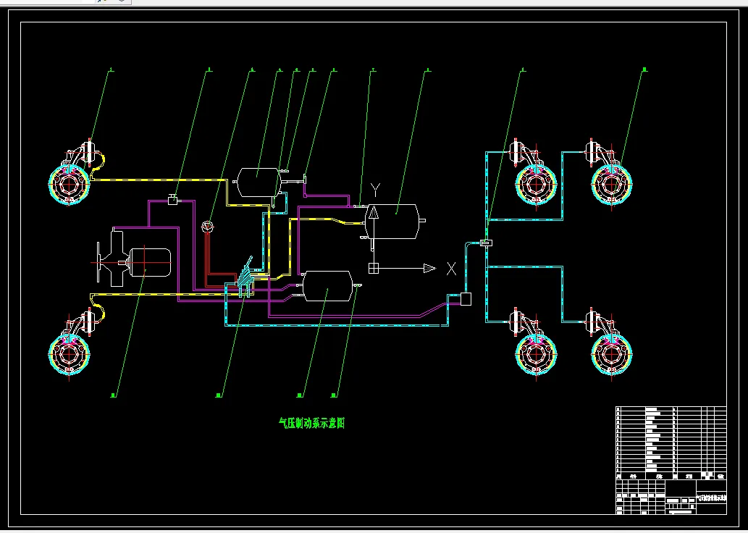Select the green drawing title 气压制动系示意图
Screen dimensions: 748x533
[x=311, y=423]
